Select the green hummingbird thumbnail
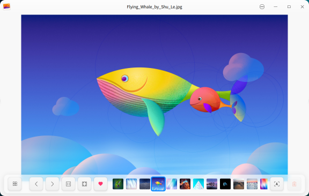309x196 pixels. tap(118, 184)
